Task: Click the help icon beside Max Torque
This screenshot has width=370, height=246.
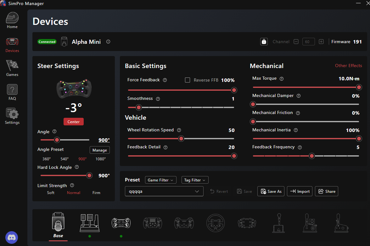Action: point(282,79)
